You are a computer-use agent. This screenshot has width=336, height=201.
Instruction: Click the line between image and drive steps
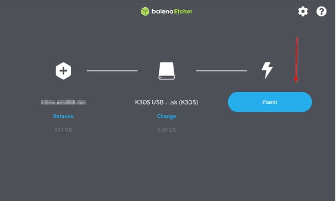pyautogui.click(x=112, y=71)
